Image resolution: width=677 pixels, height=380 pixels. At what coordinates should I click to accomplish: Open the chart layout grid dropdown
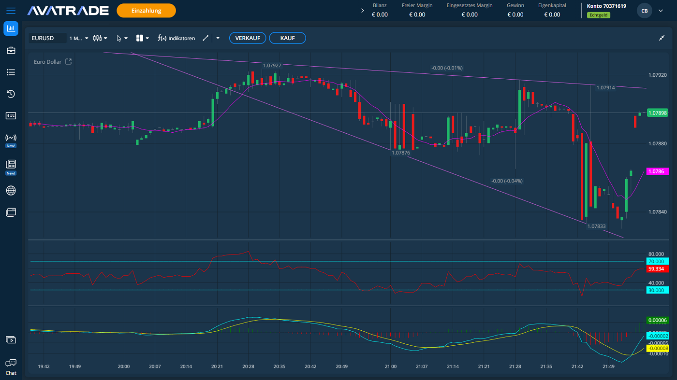click(x=143, y=38)
